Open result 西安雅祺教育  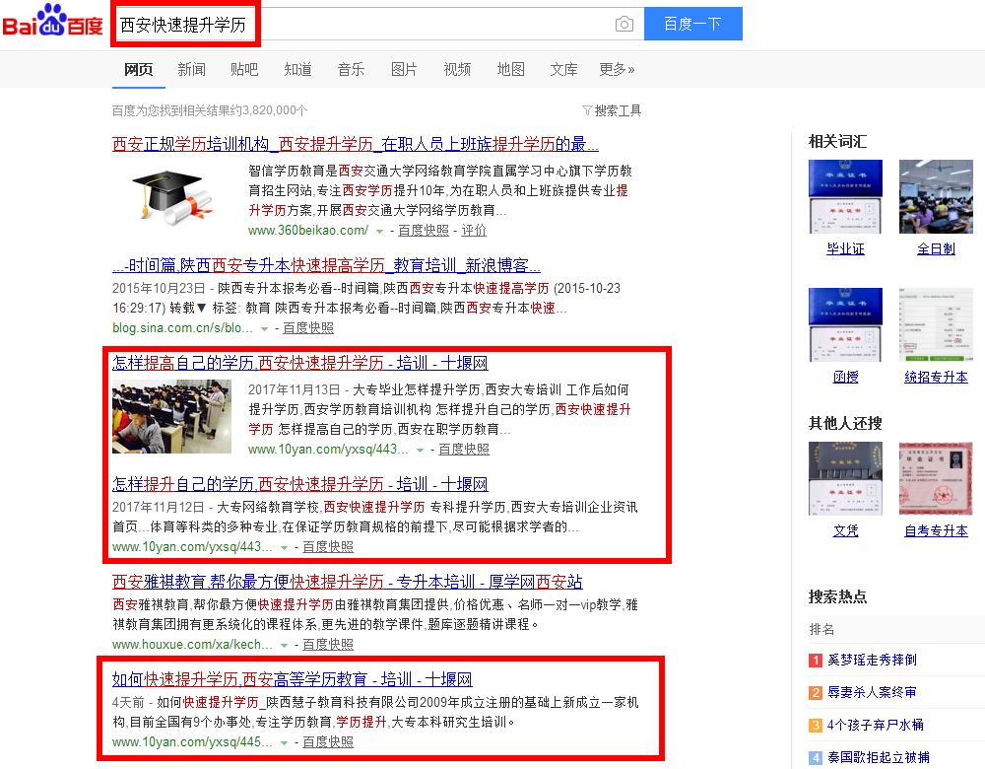click(348, 582)
